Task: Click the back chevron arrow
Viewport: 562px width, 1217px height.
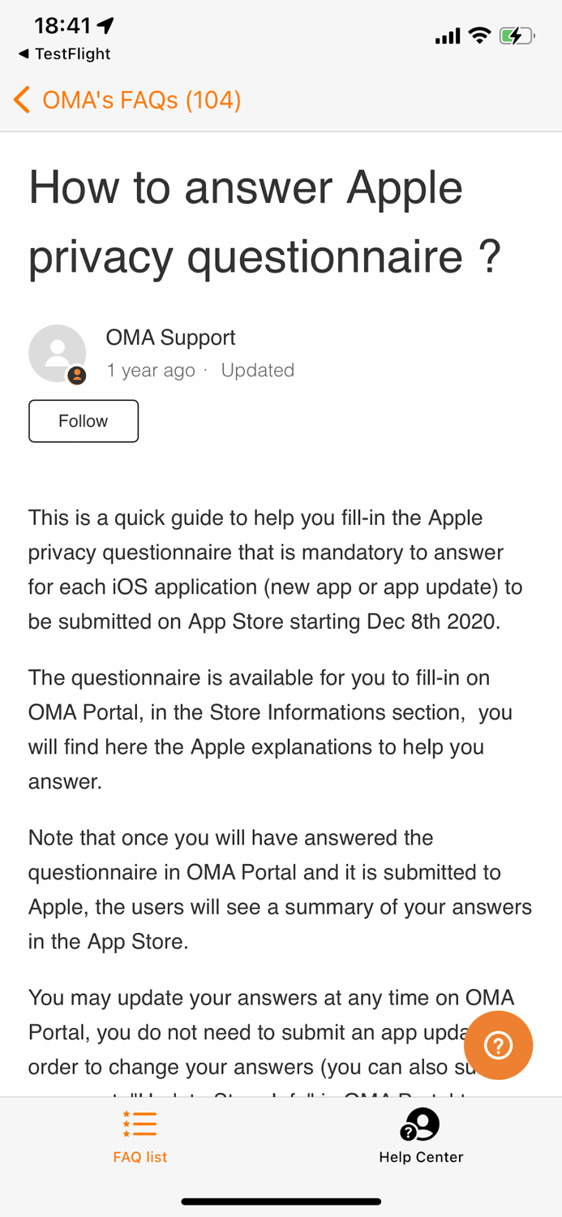Action: [x=20, y=99]
